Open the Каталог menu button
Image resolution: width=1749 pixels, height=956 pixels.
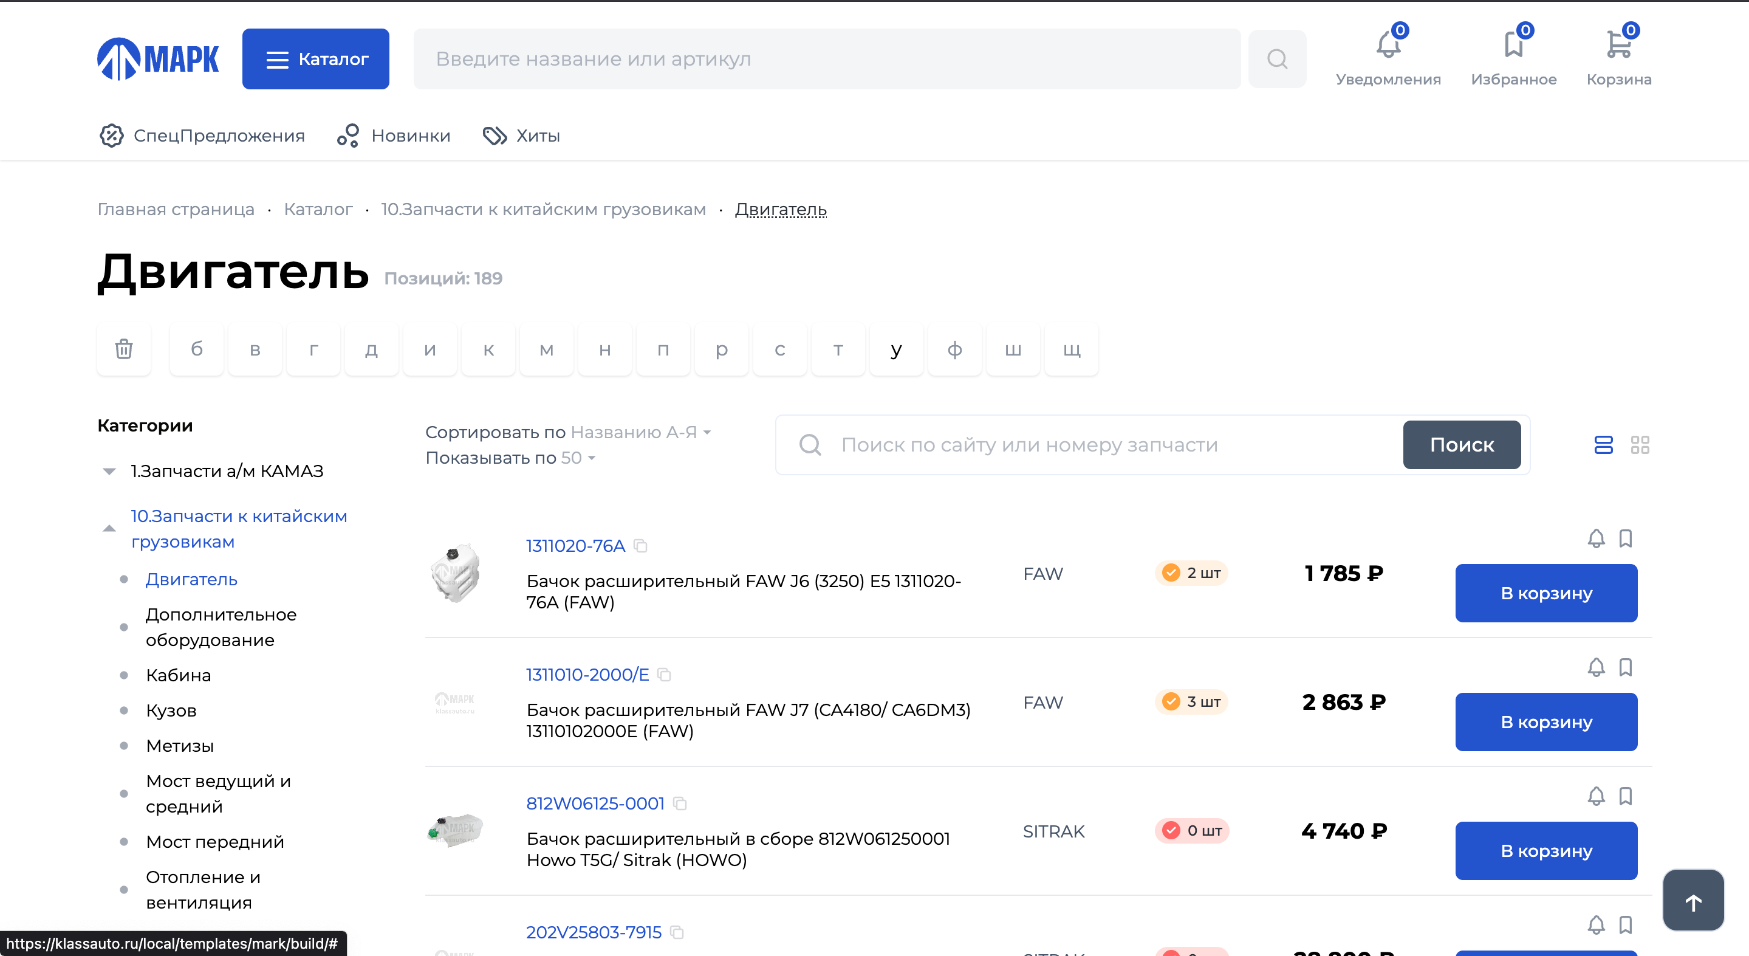coord(316,59)
